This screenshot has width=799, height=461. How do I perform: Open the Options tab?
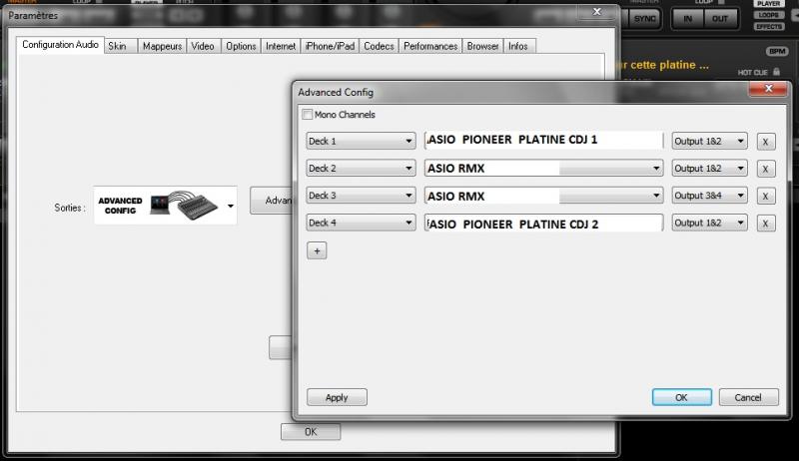click(x=241, y=46)
